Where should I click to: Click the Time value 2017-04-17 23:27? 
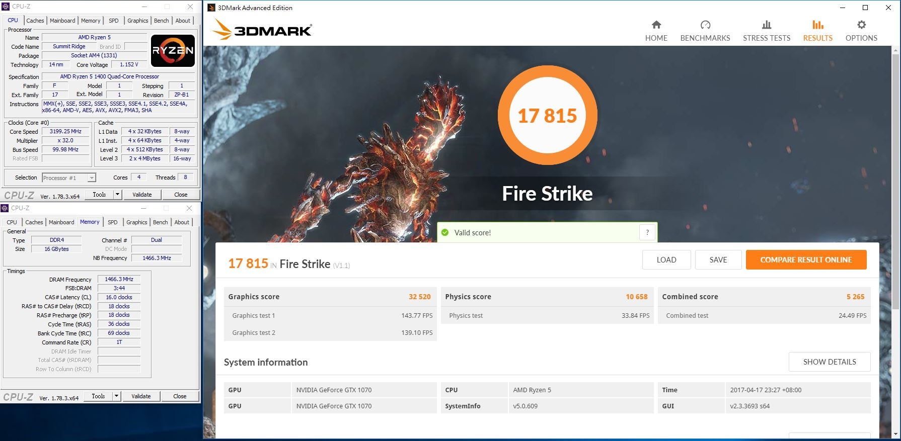pyautogui.click(x=766, y=390)
